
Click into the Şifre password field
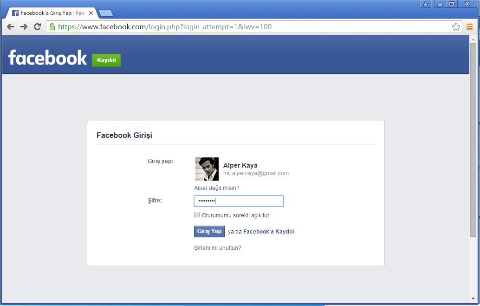239,201
